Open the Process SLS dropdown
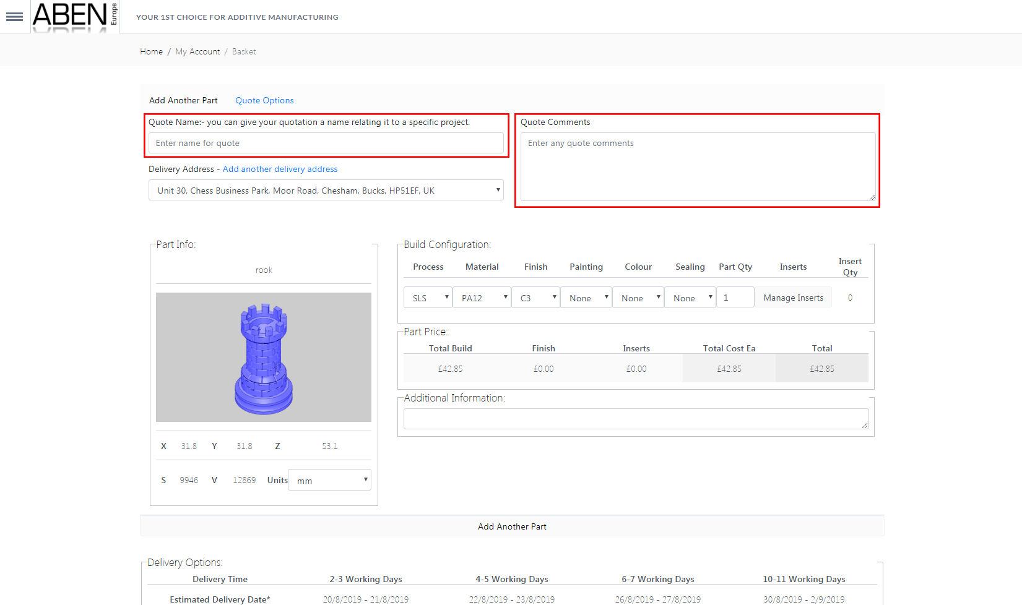 click(x=428, y=298)
